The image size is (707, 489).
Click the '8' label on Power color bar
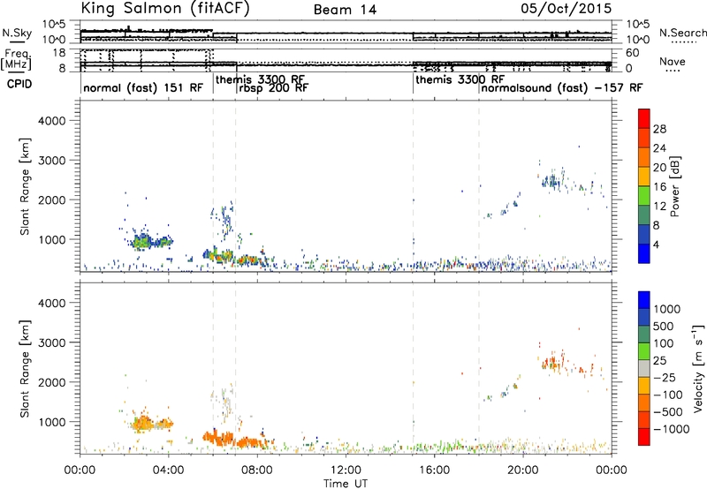(657, 226)
